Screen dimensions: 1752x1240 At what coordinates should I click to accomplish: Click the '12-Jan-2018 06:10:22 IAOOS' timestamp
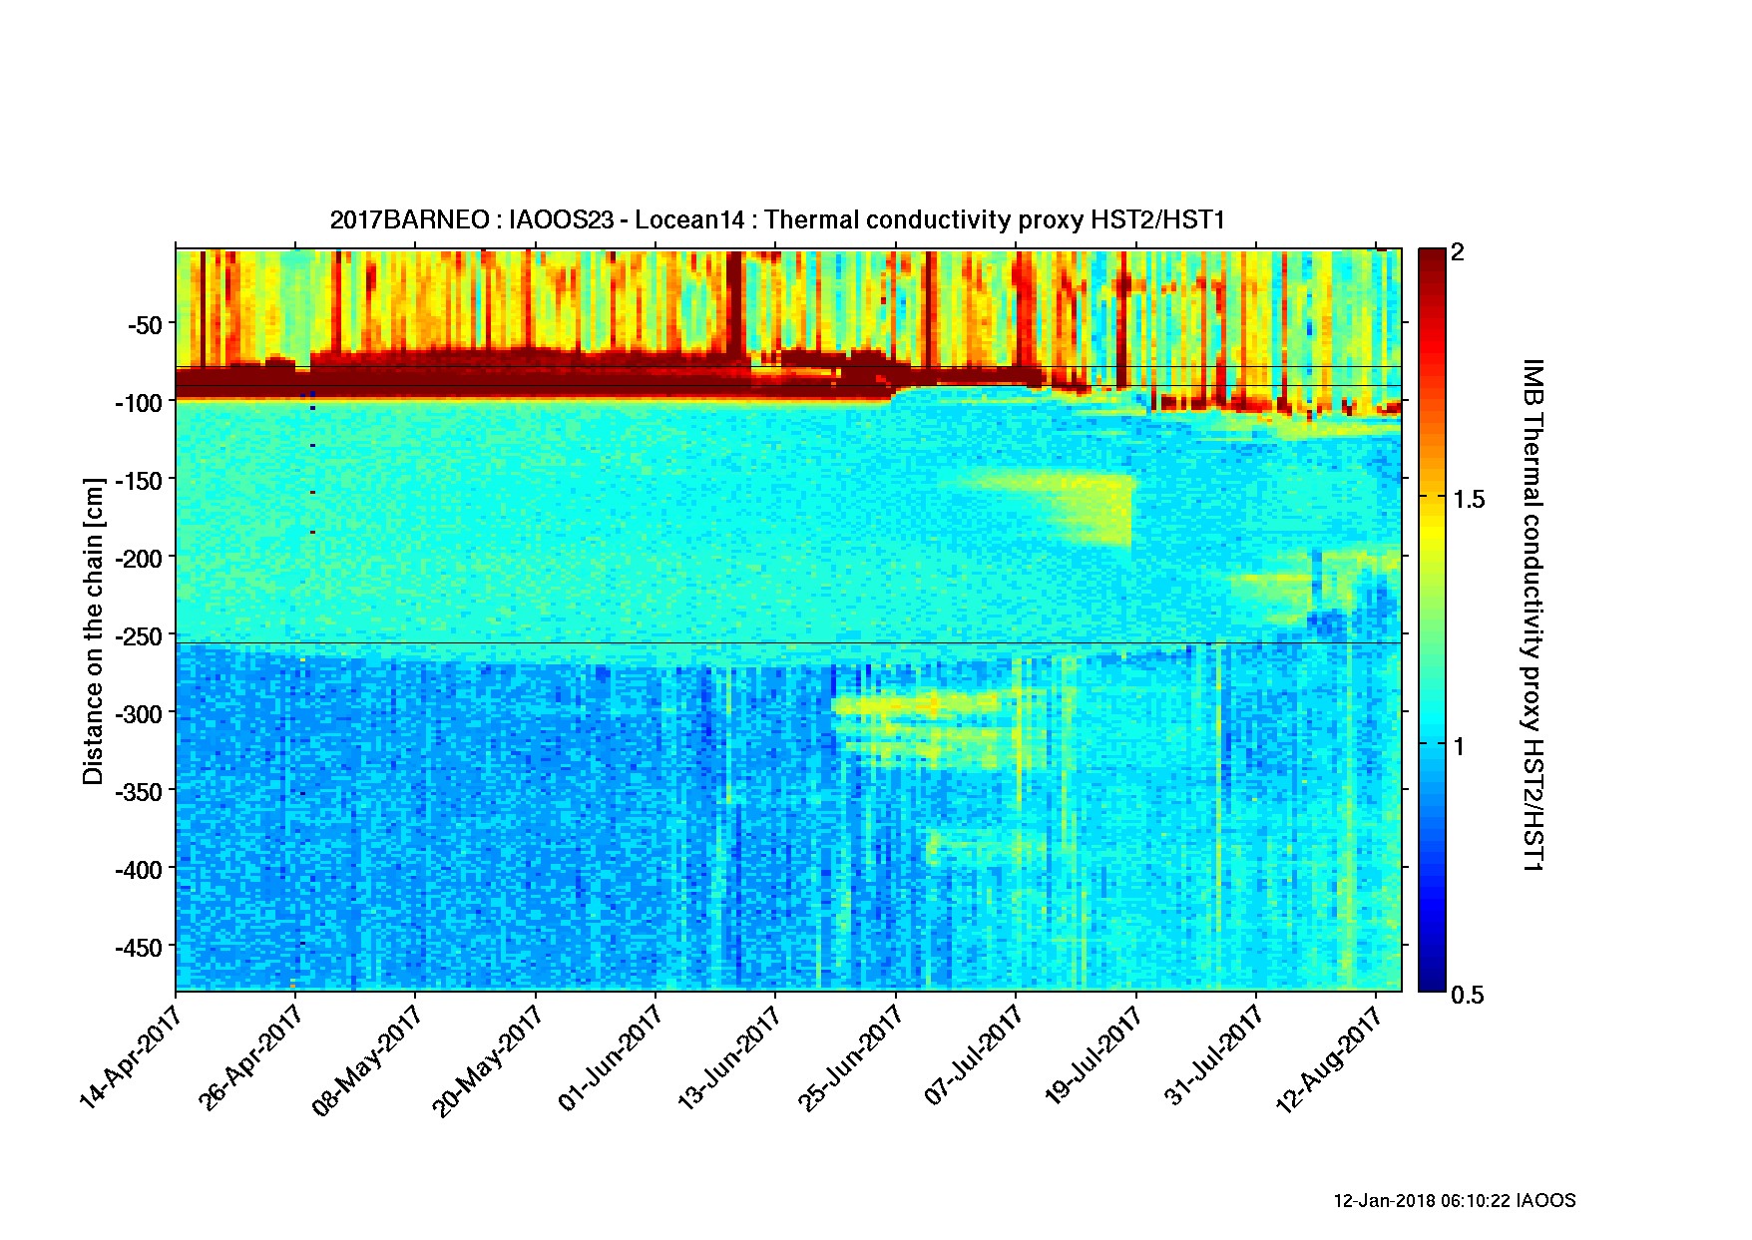point(1454,1201)
